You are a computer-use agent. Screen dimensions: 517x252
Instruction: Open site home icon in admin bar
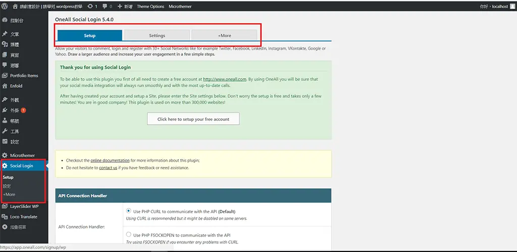click(x=15, y=6)
